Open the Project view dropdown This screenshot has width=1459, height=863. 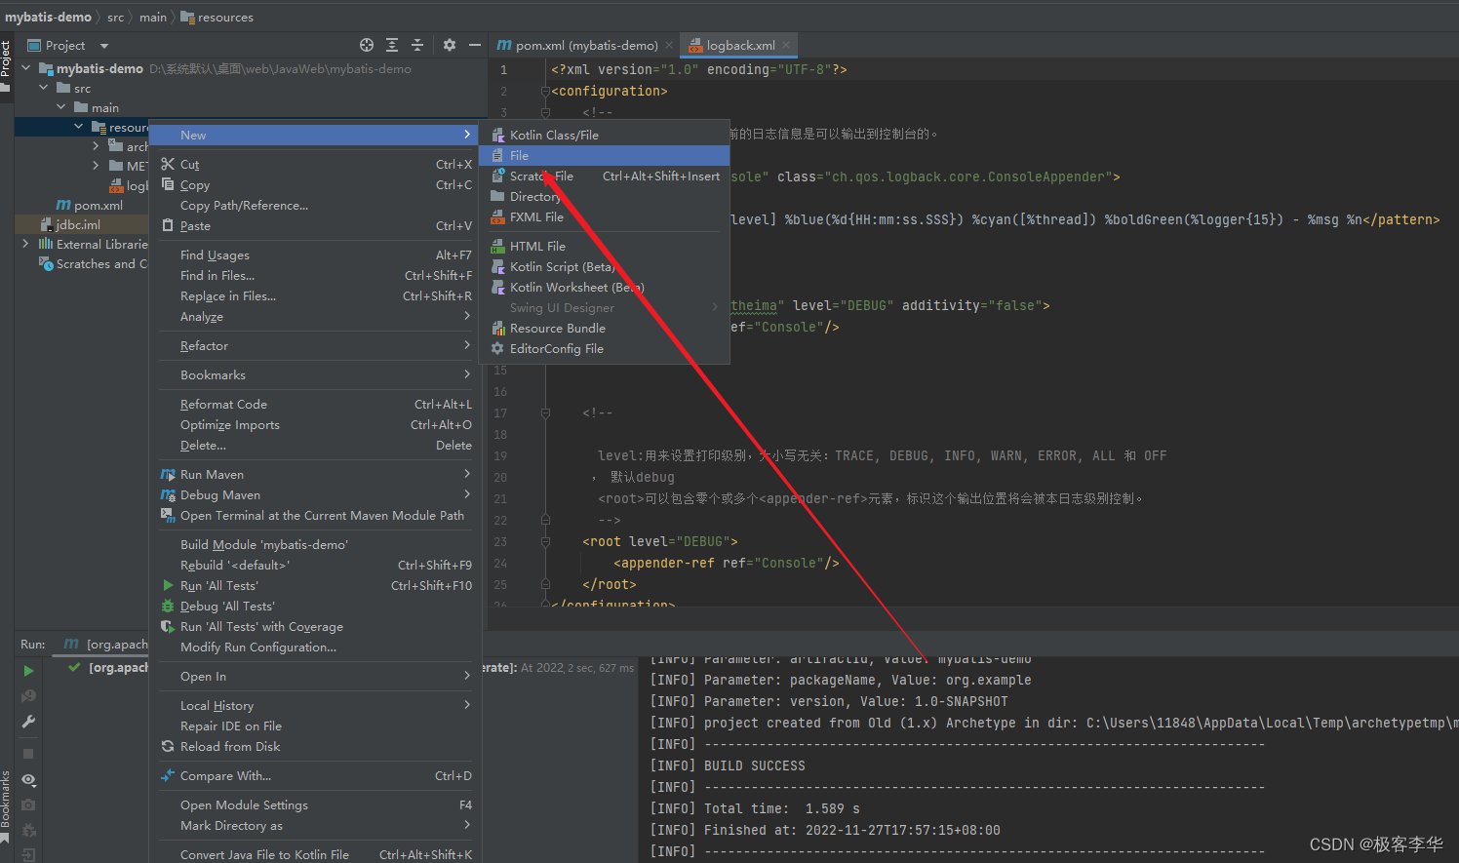(x=103, y=46)
